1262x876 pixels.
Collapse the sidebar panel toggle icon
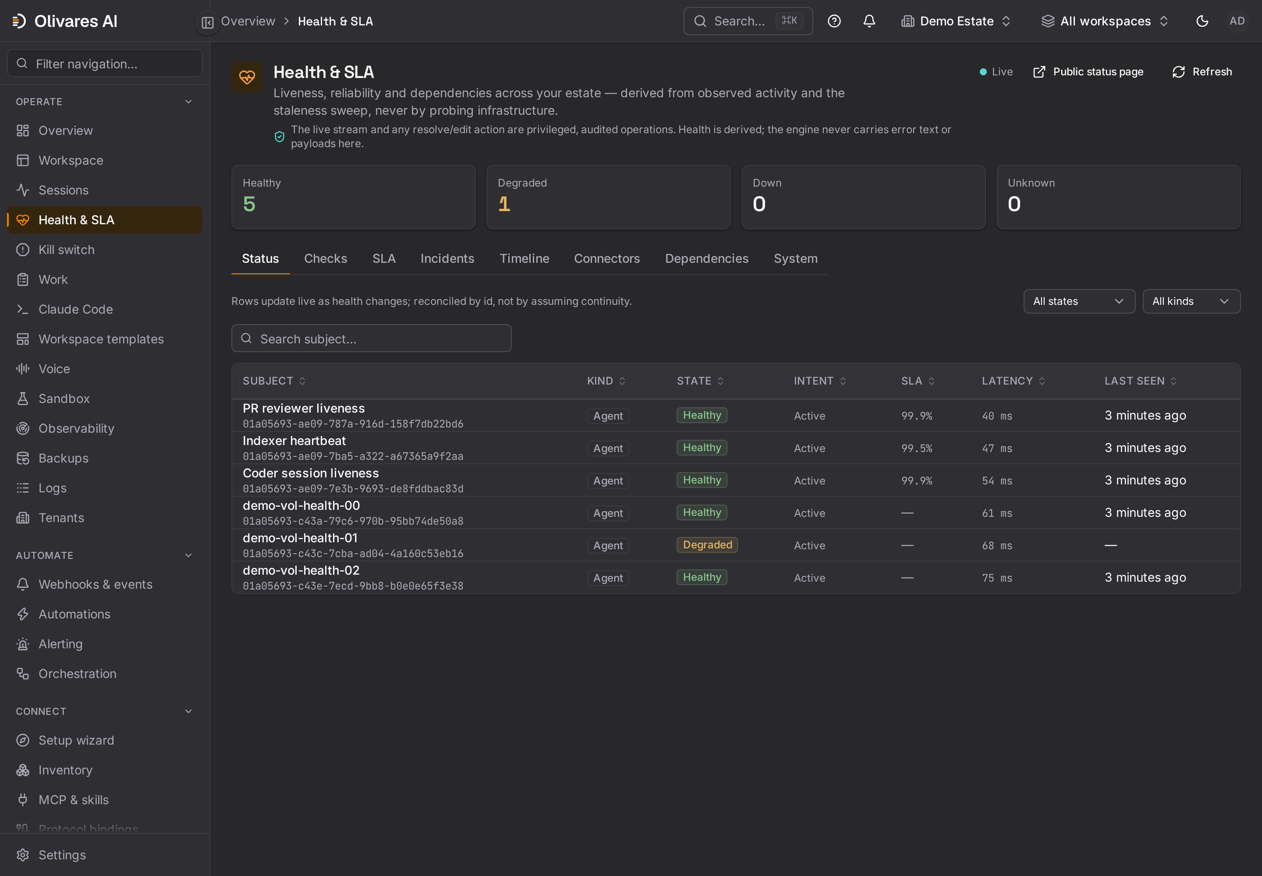[x=207, y=22]
